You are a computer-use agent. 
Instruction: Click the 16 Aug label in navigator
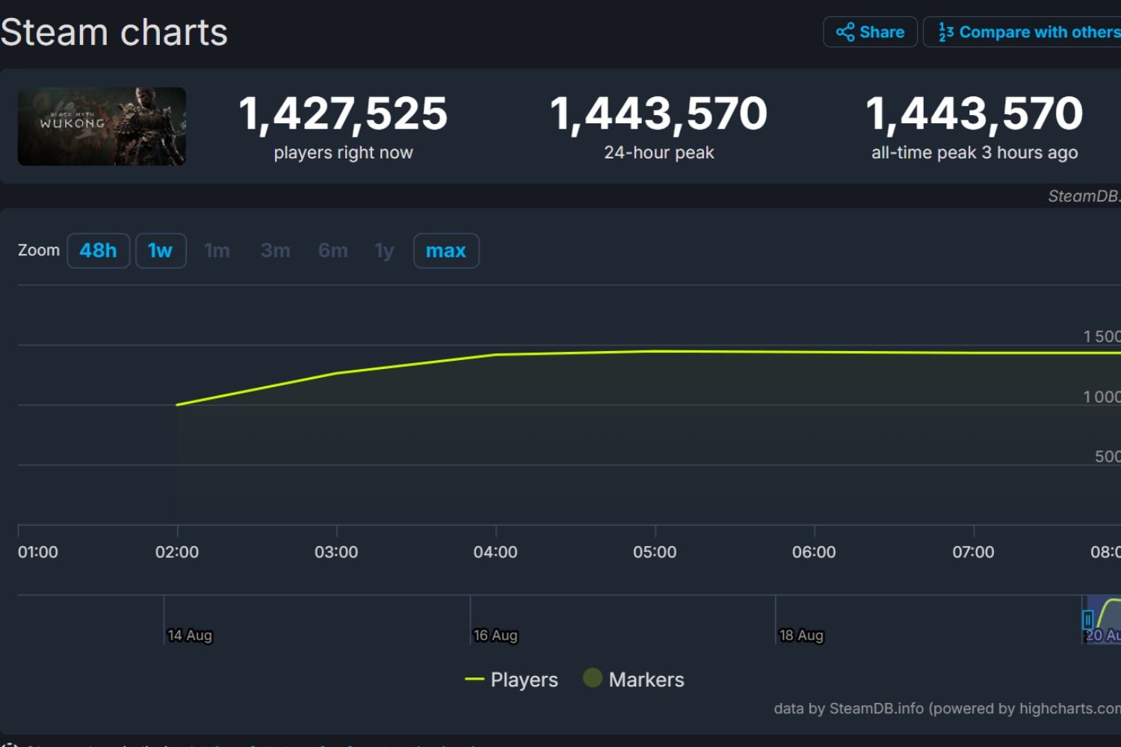click(x=495, y=635)
